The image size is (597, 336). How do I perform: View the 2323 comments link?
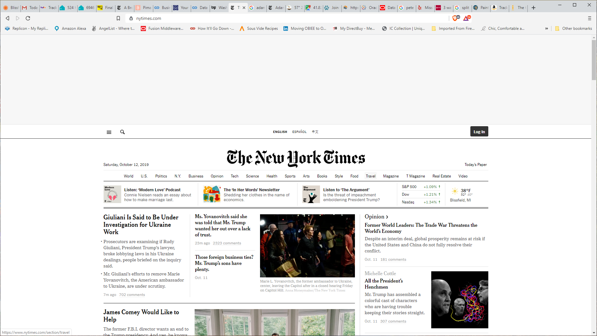(227, 243)
